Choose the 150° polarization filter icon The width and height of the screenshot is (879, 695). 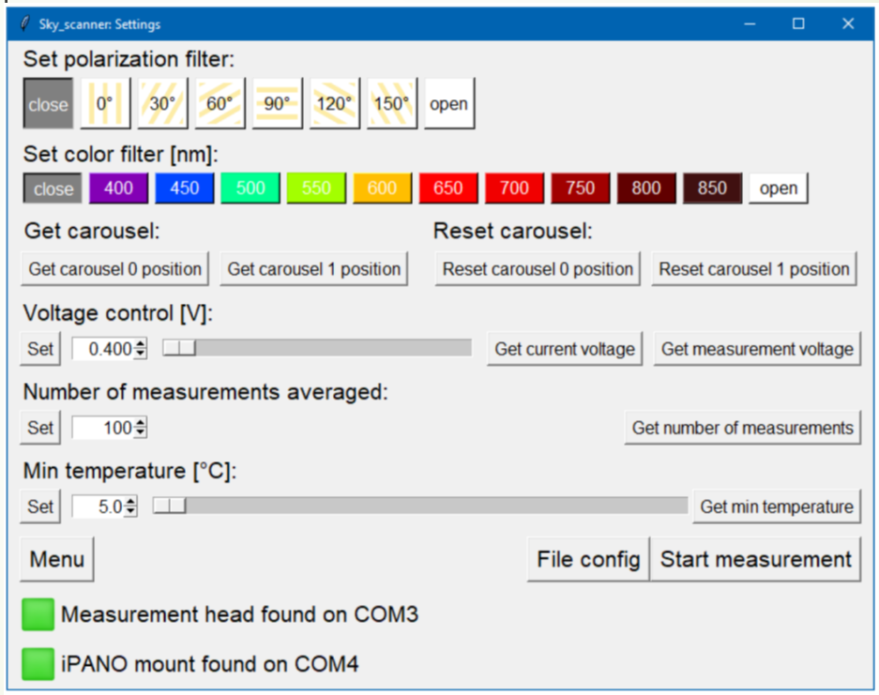point(391,104)
